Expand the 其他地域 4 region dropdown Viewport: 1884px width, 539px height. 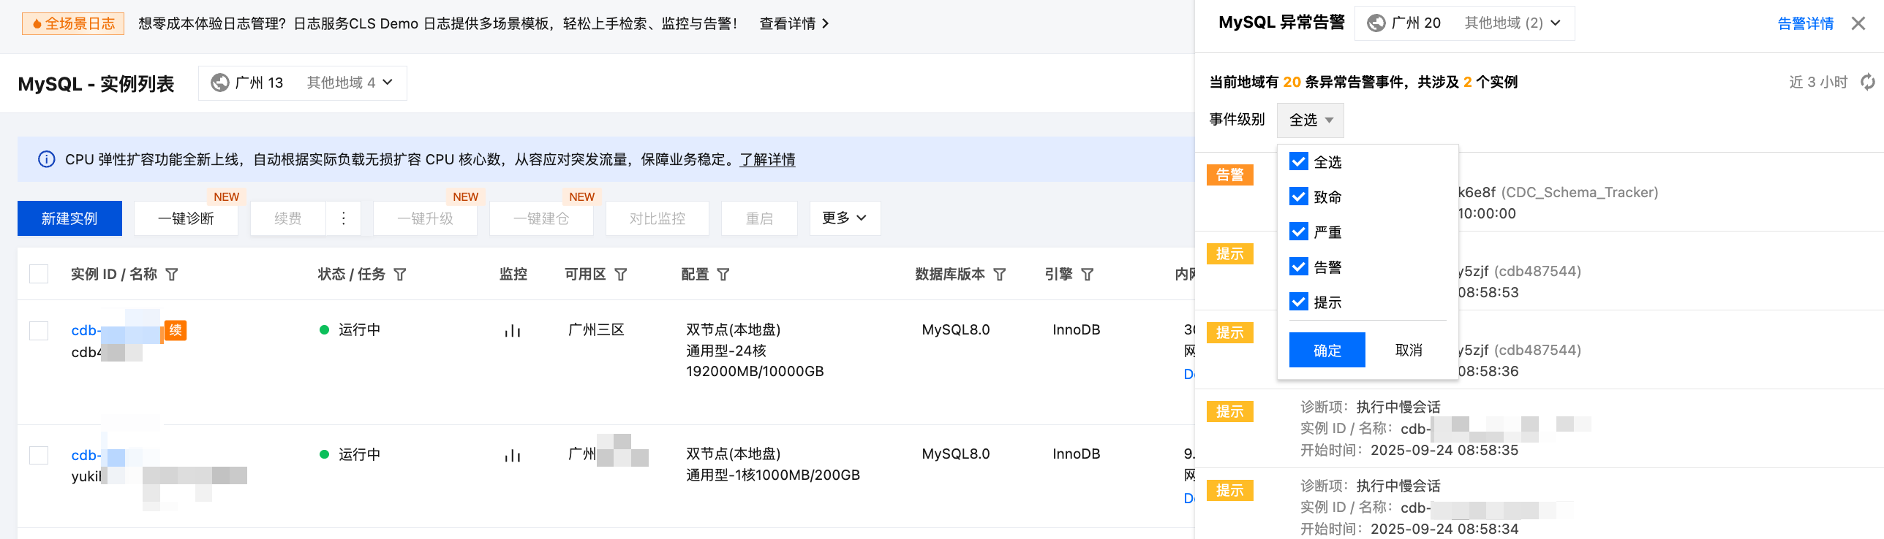coord(350,83)
